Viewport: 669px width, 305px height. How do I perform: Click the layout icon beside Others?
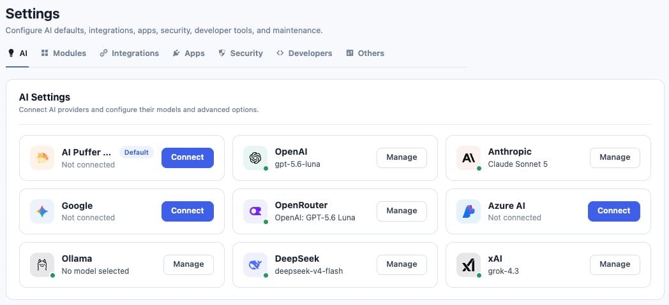[350, 53]
